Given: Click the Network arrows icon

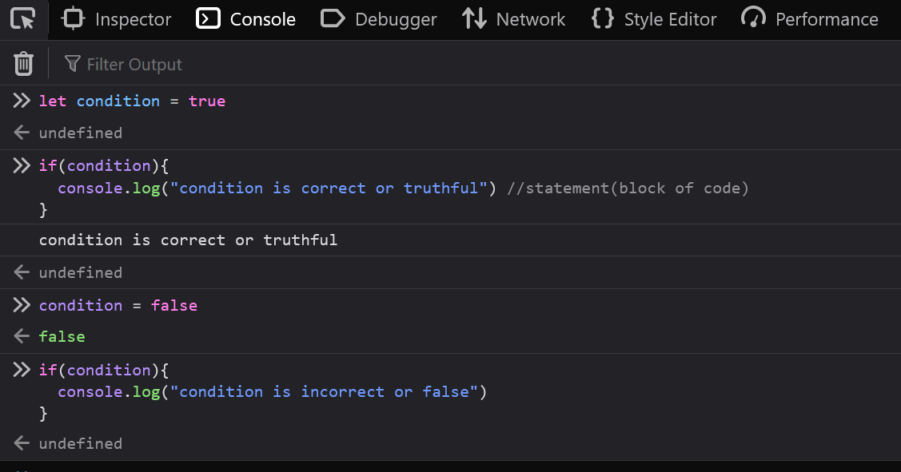Looking at the screenshot, I should [x=475, y=19].
